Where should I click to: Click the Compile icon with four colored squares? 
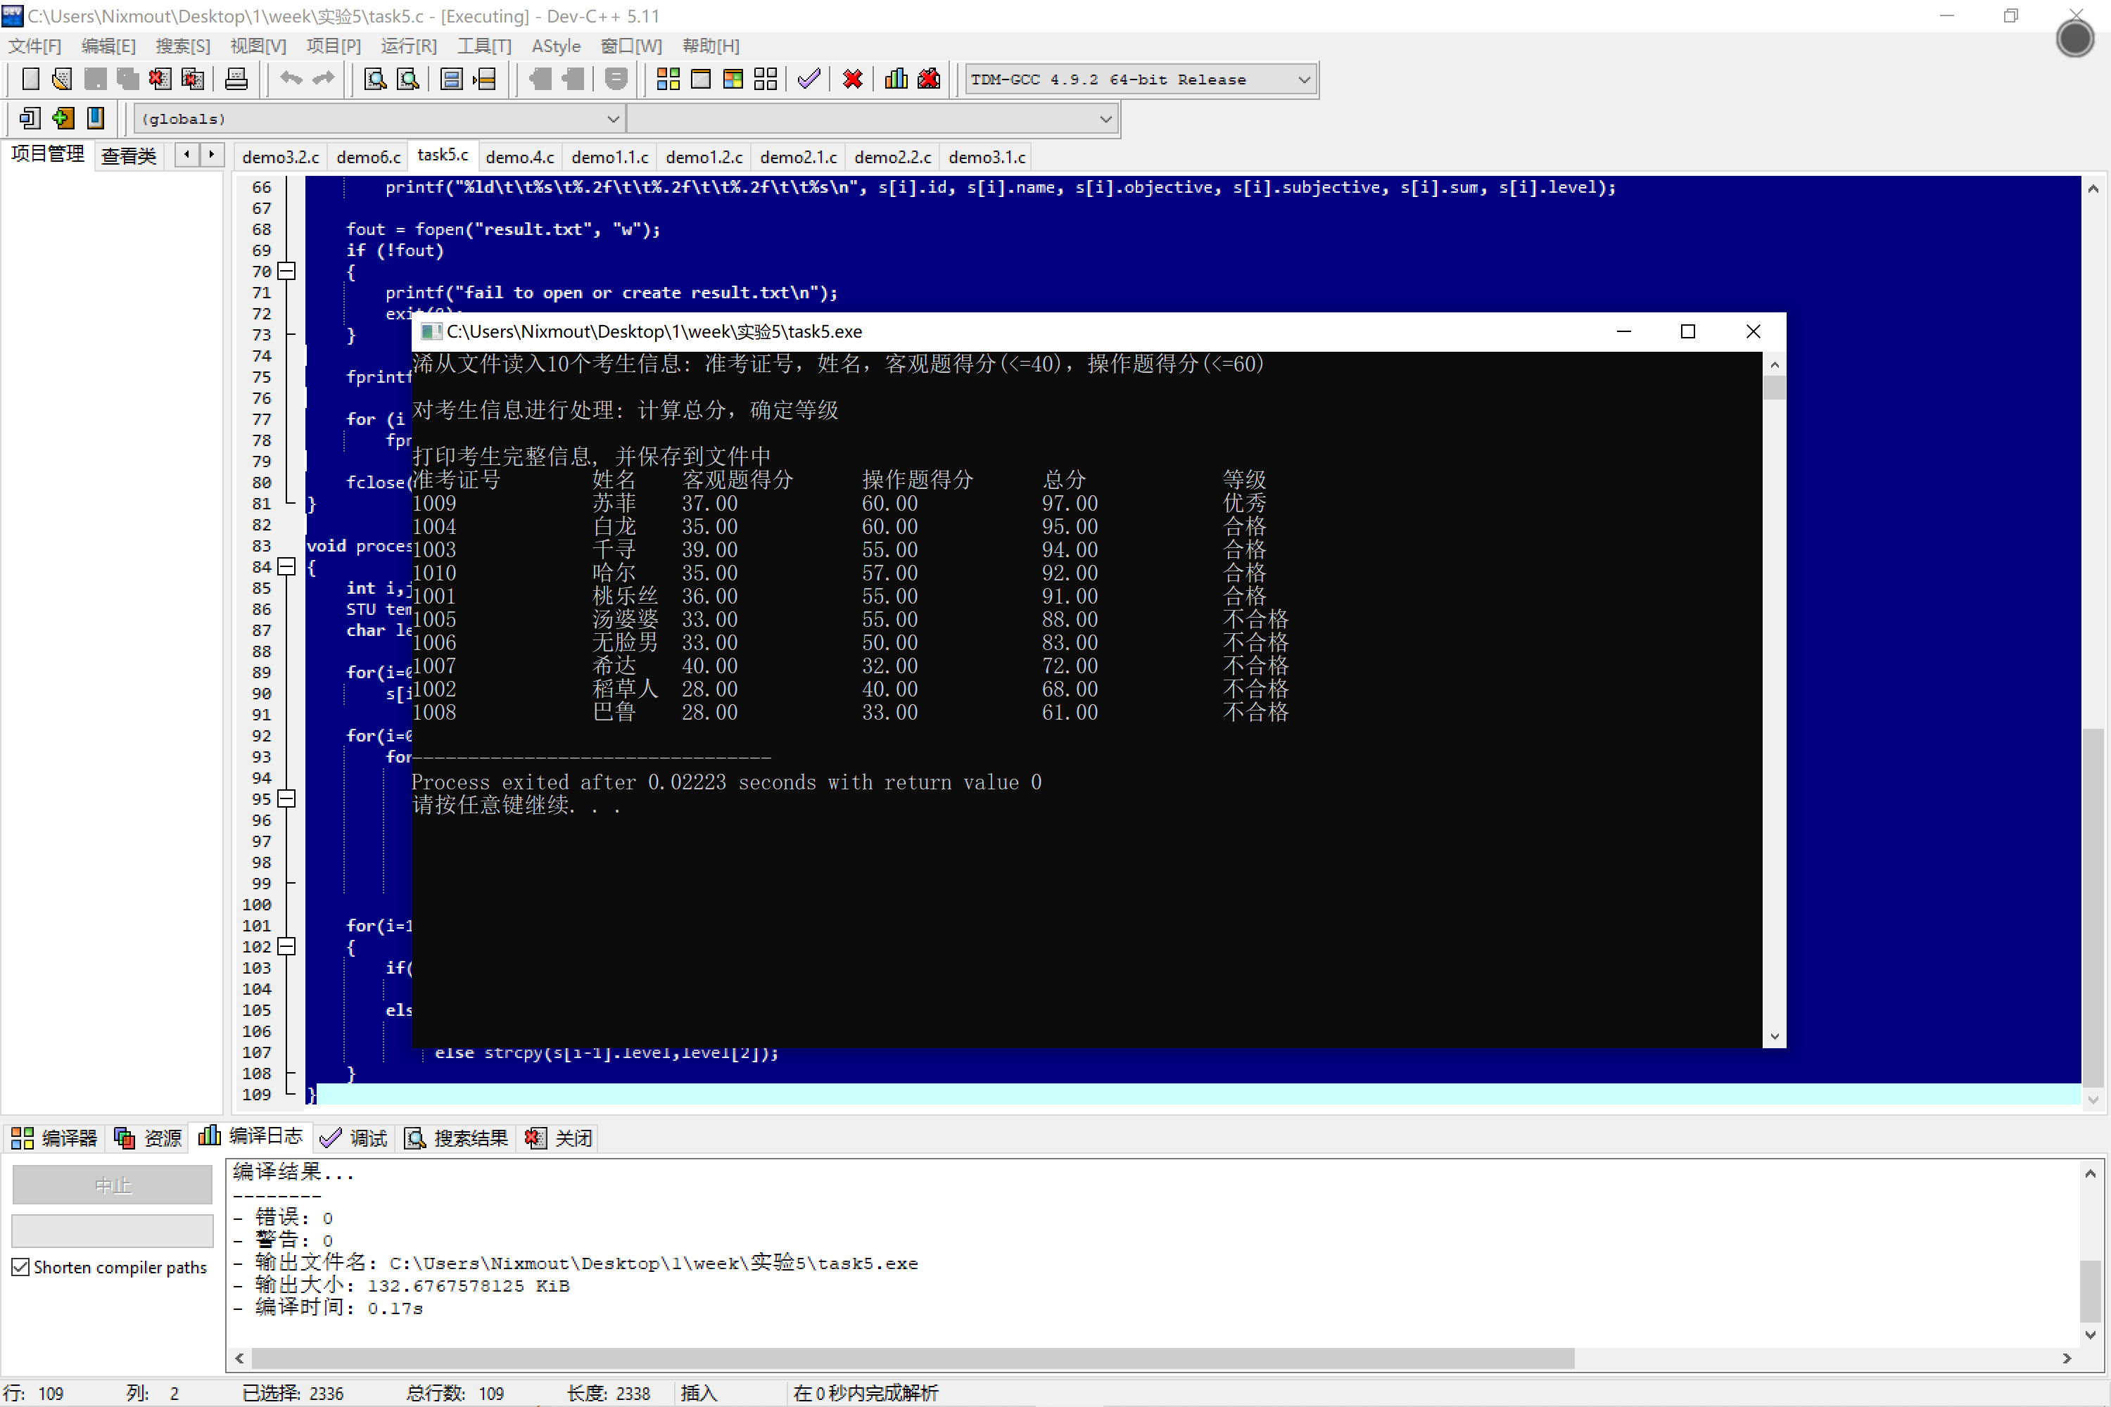click(x=668, y=79)
